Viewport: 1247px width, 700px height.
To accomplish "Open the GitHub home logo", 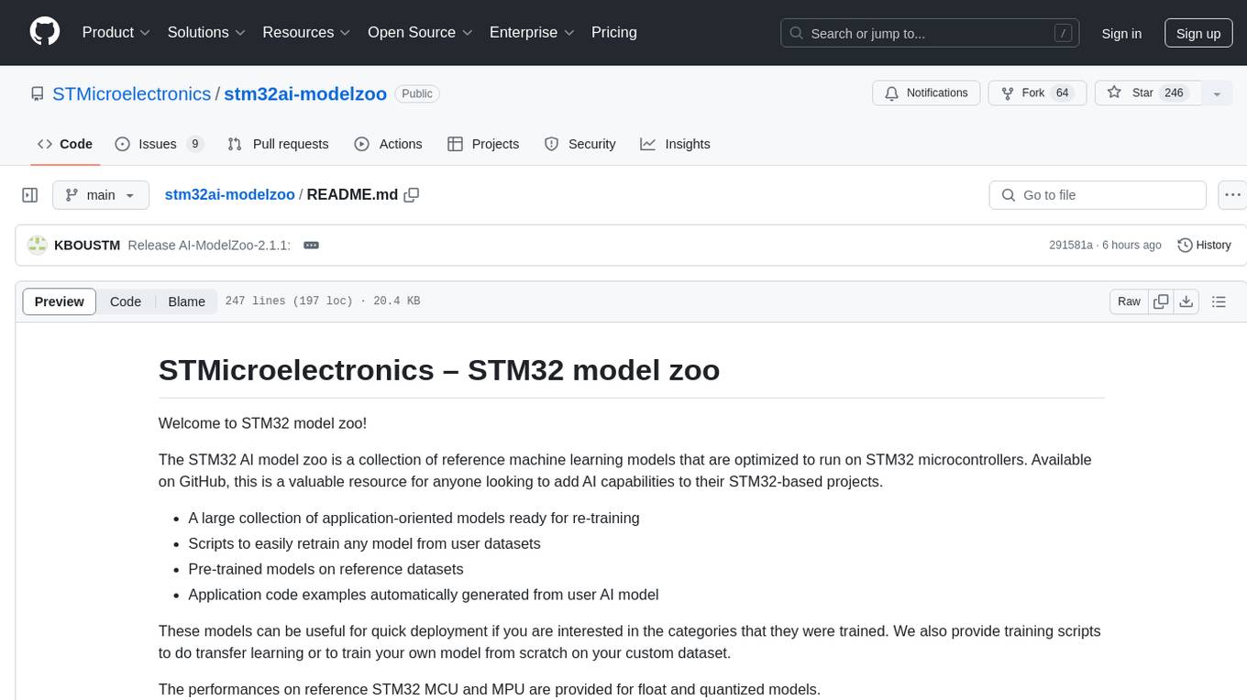I will pyautogui.click(x=45, y=32).
